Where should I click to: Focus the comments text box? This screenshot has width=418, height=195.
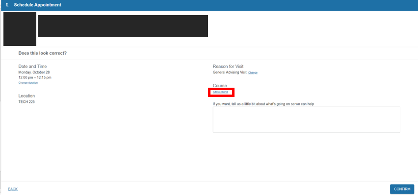[x=306, y=120]
